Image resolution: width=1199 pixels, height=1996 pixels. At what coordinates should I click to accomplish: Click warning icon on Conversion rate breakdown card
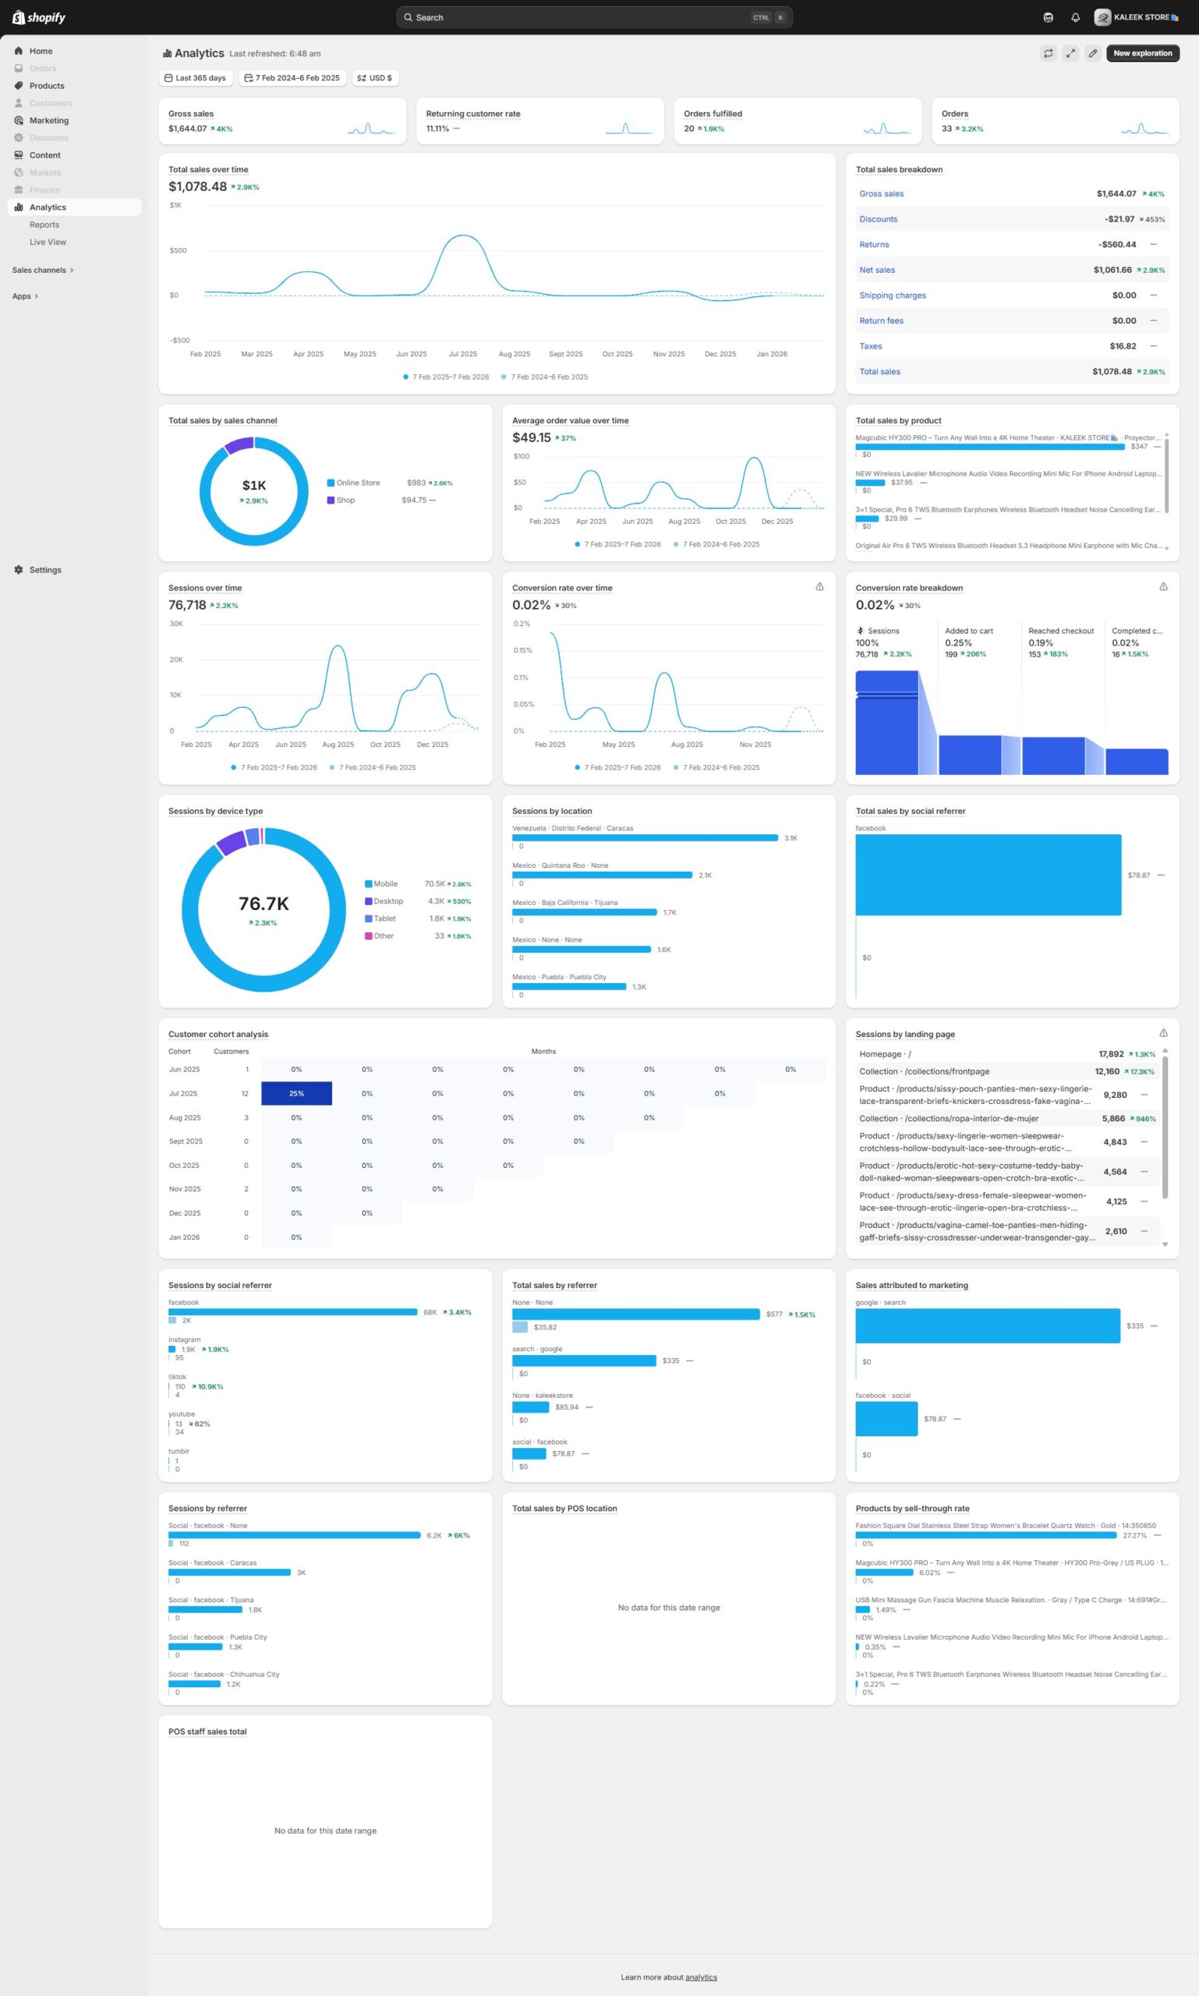coord(1162,586)
